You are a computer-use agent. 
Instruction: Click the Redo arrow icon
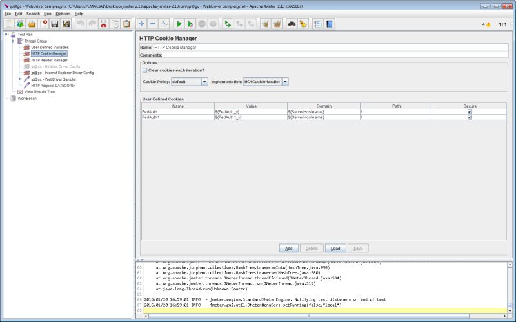[92, 24]
